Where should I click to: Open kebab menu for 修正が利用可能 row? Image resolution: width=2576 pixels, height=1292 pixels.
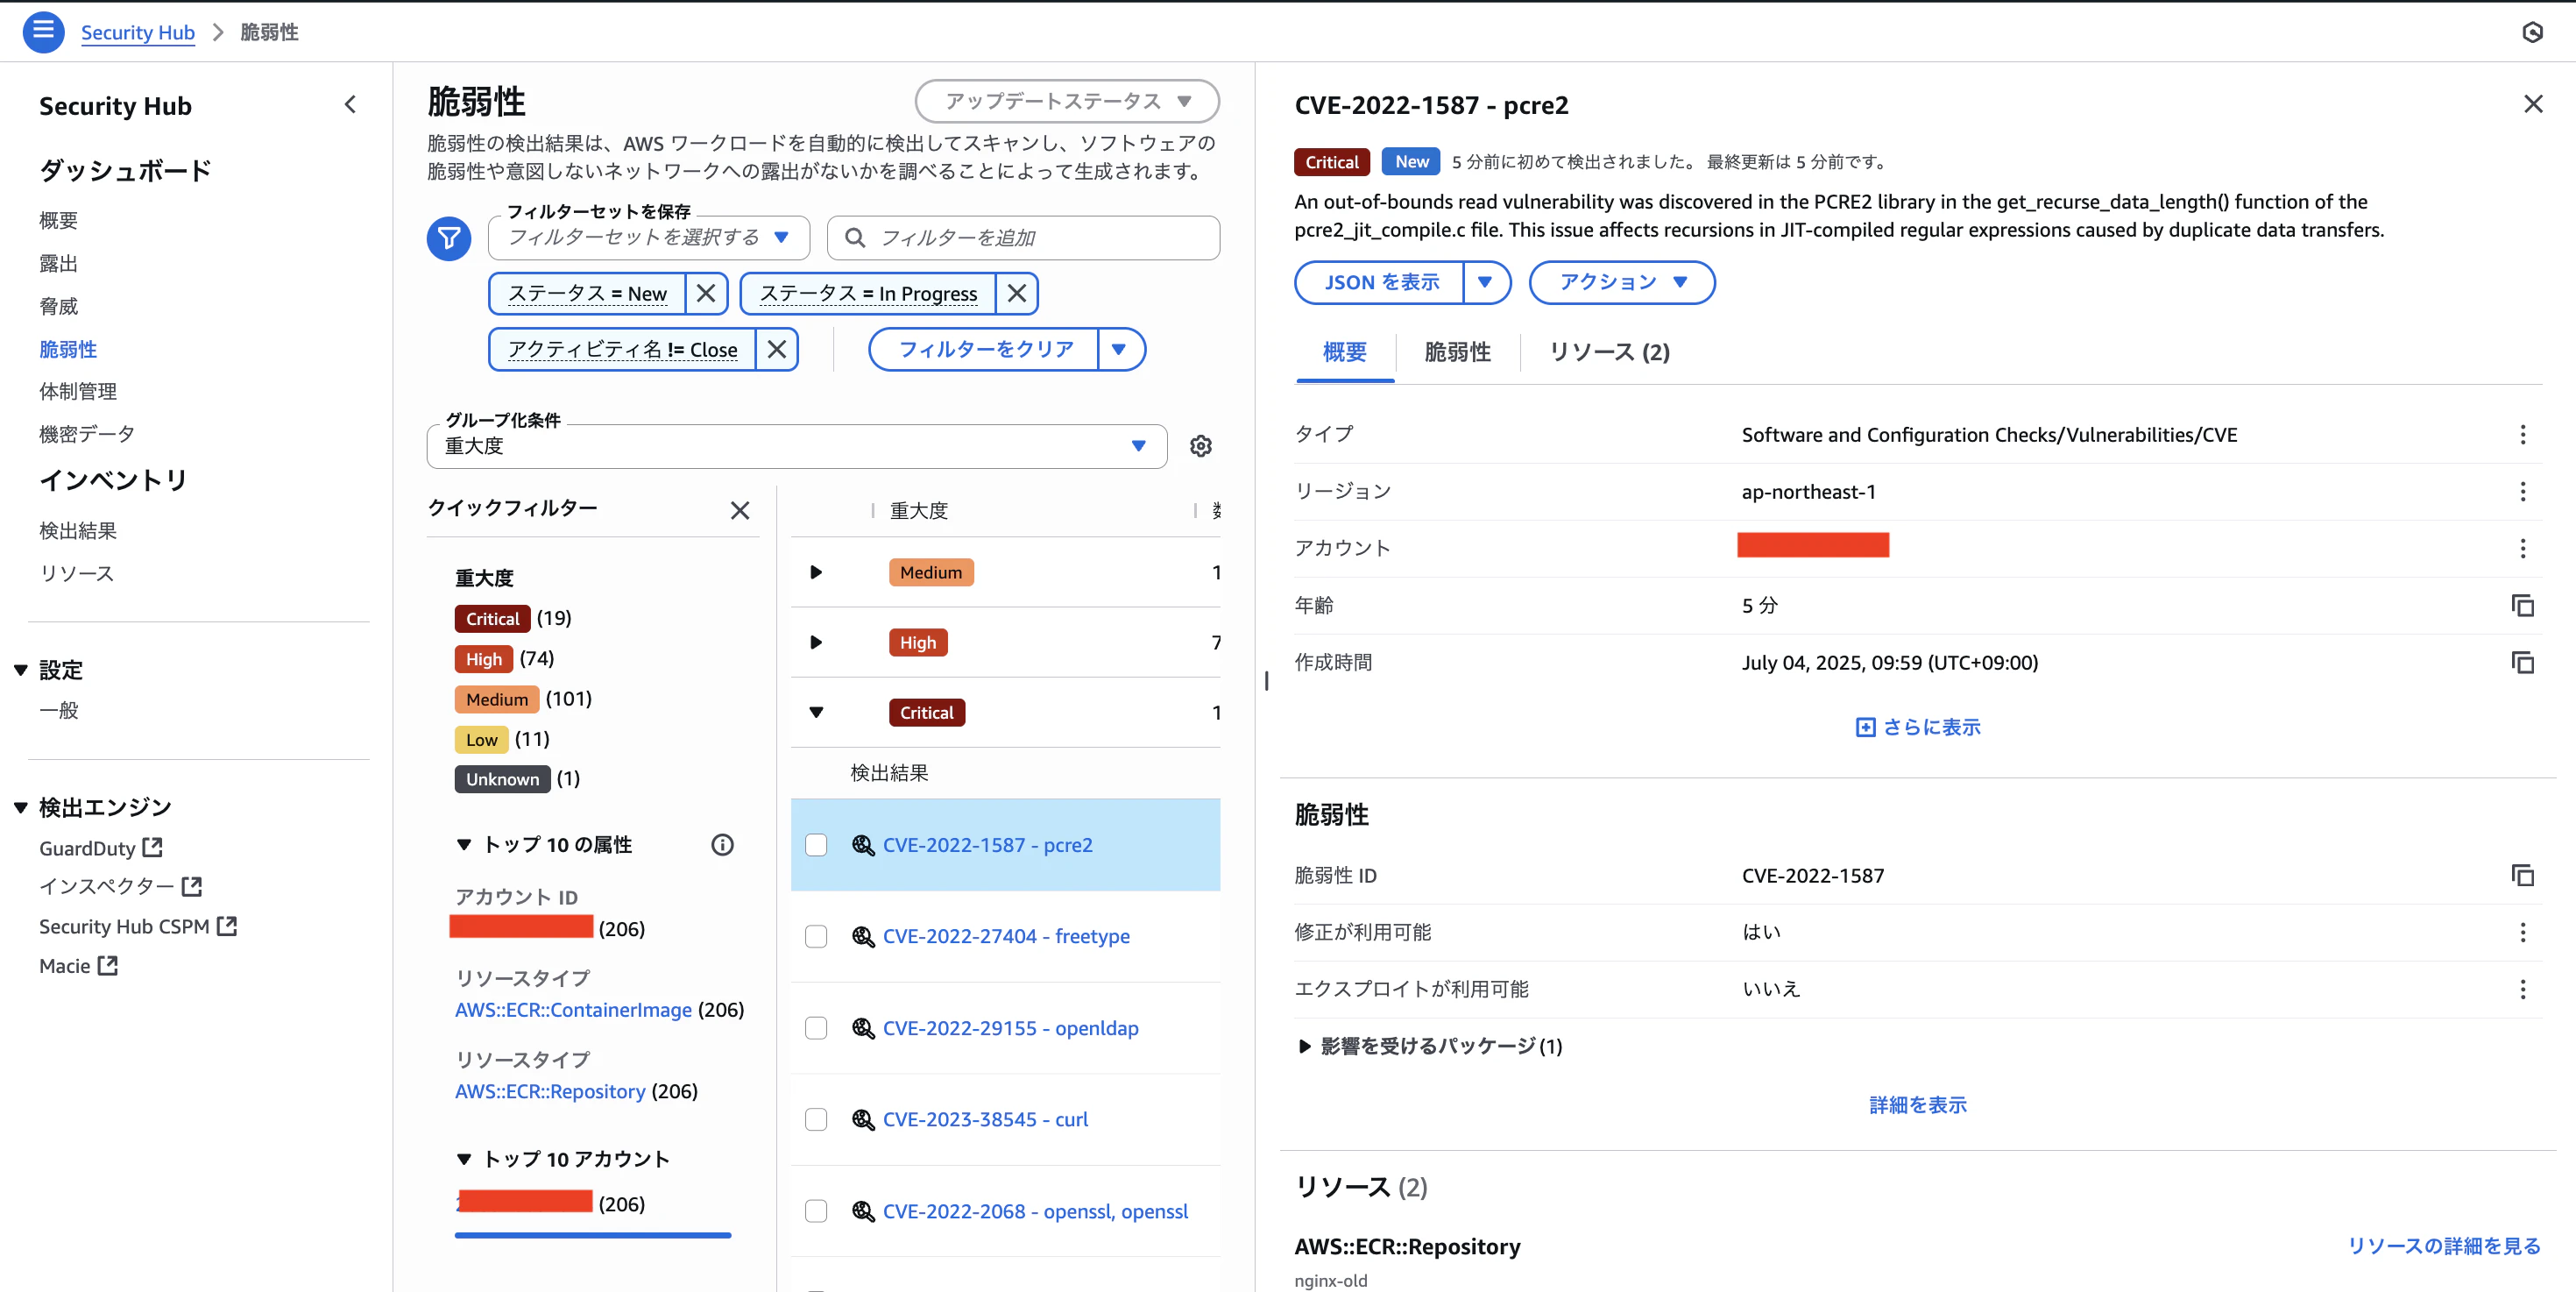[2523, 932]
